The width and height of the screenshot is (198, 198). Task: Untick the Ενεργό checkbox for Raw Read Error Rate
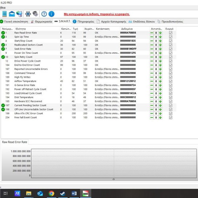point(171,33)
